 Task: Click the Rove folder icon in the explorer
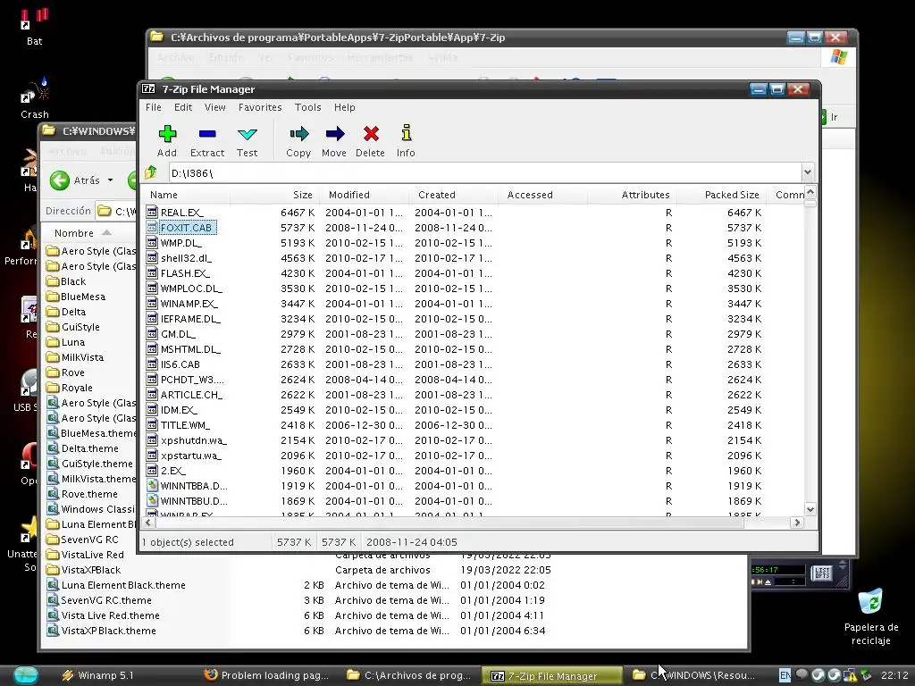[x=53, y=372]
